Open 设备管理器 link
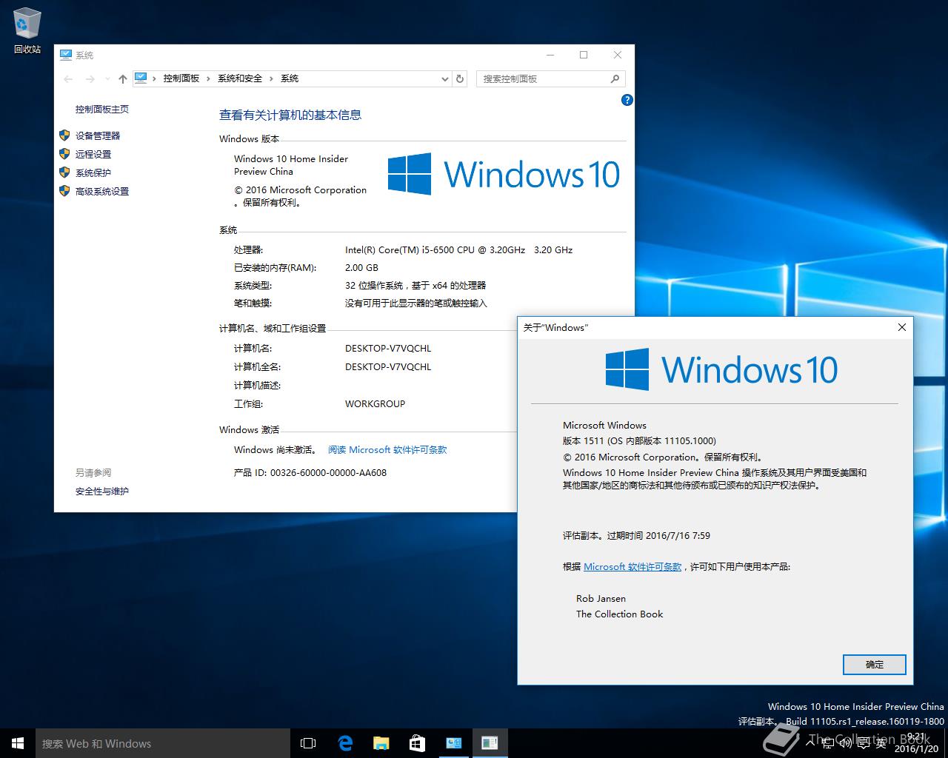Viewport: 948px width, 758px height. pos(98,135)
